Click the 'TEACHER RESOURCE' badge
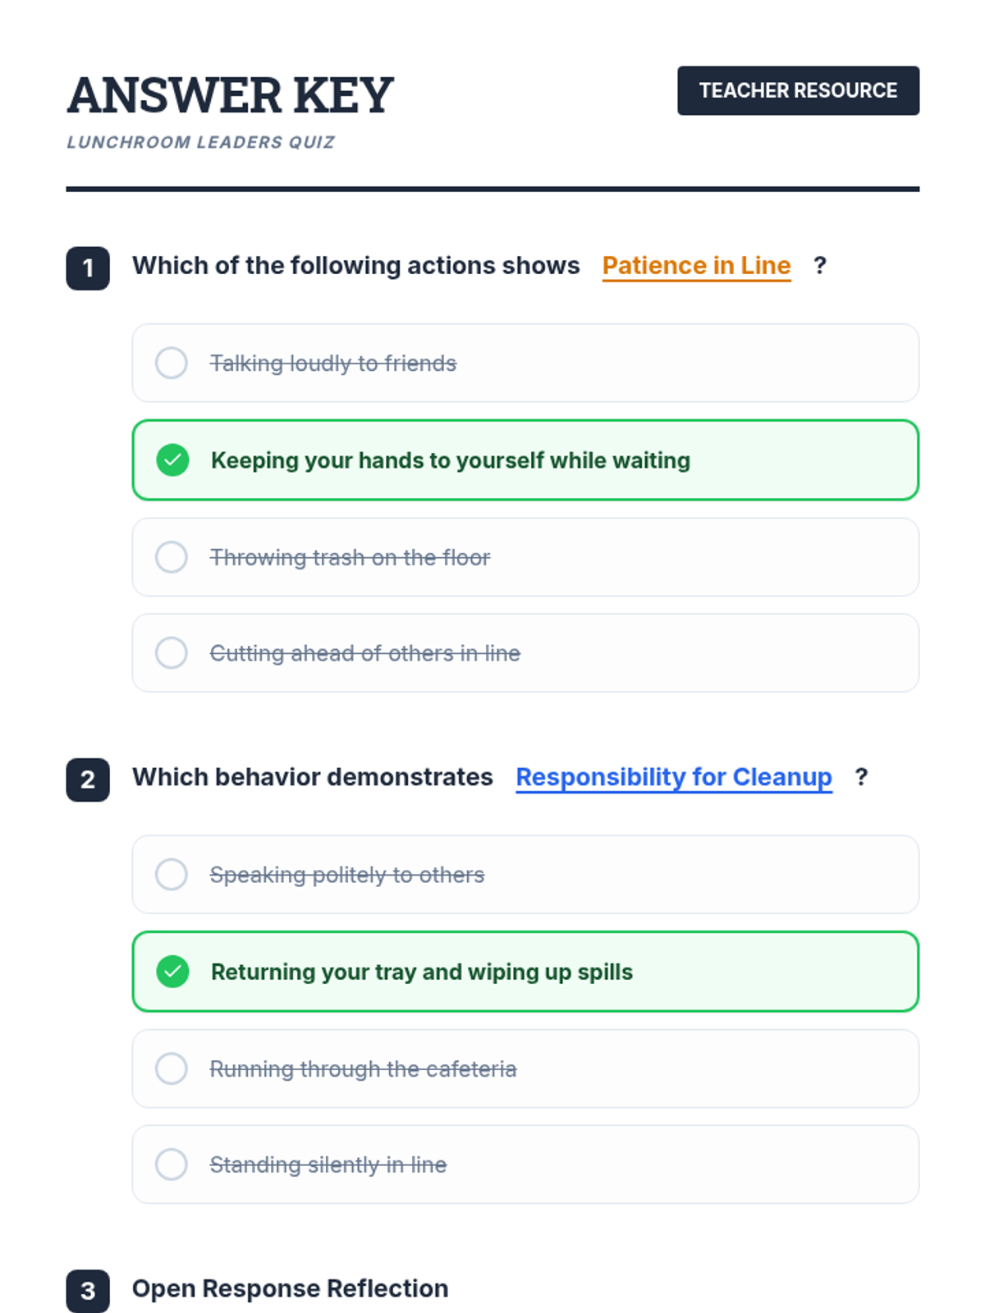The height and width of the screenshot is (1313, 985). 798,90
